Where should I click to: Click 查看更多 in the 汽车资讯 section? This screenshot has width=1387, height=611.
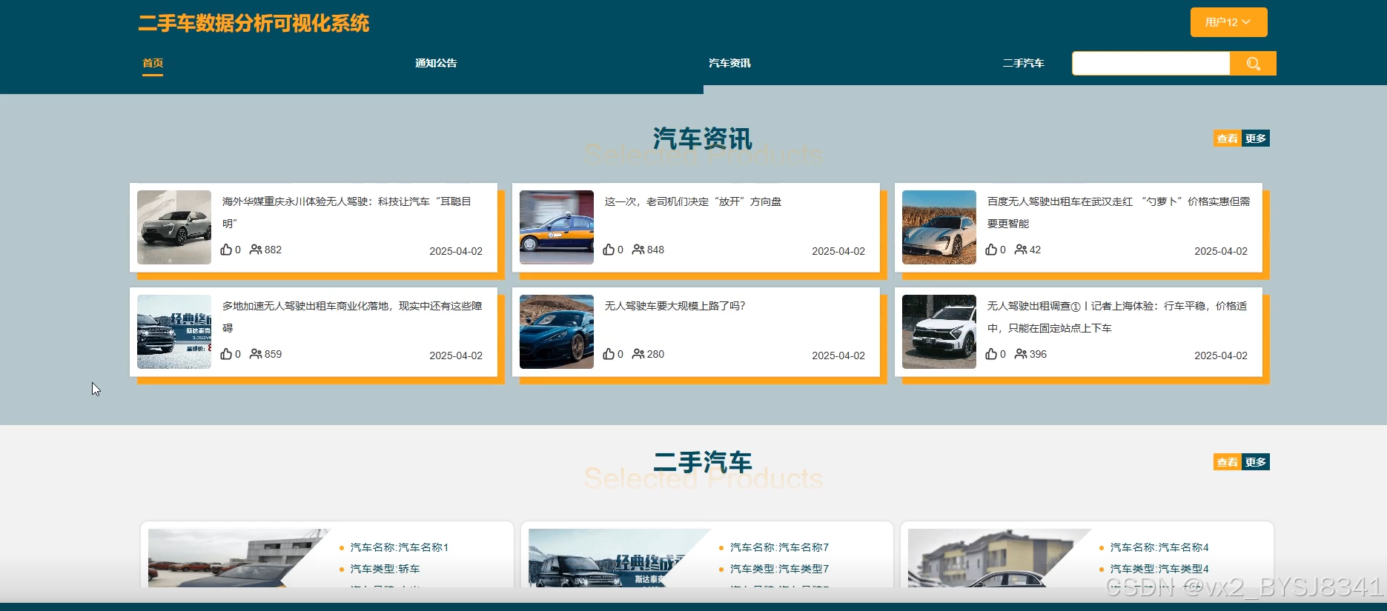tap(1242, 138)
